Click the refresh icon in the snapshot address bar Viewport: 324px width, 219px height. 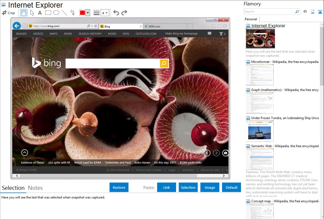coord(96,26)
